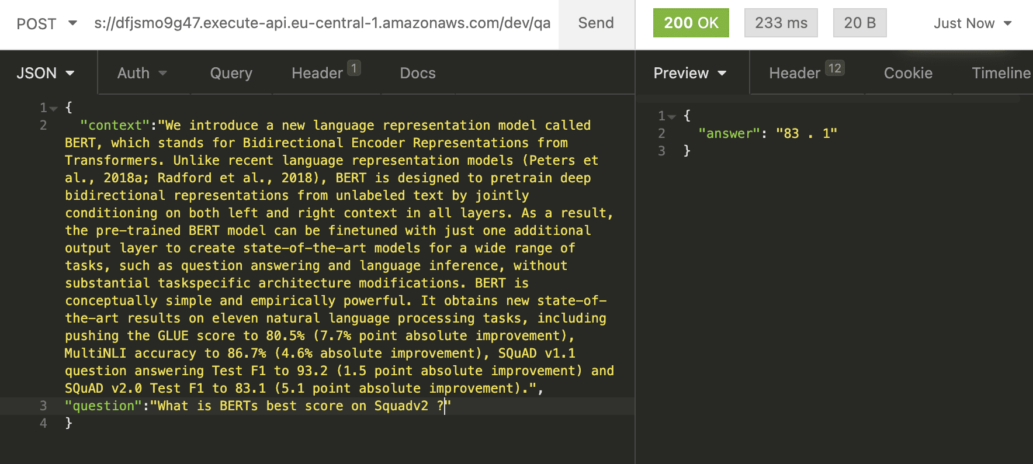The image size is (1033, 464).
Task: Open the JSON body type dropdown
Action: coord(46,73)
